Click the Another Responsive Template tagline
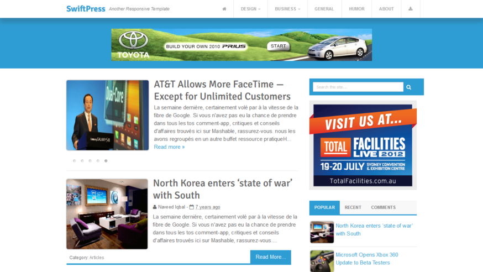This screenshot has width=483, height=272. pos(139,9)
